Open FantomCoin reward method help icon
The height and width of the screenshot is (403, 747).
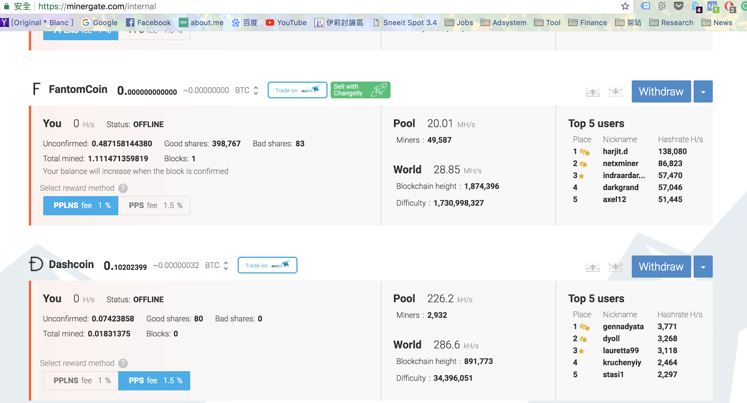point(123,188)
